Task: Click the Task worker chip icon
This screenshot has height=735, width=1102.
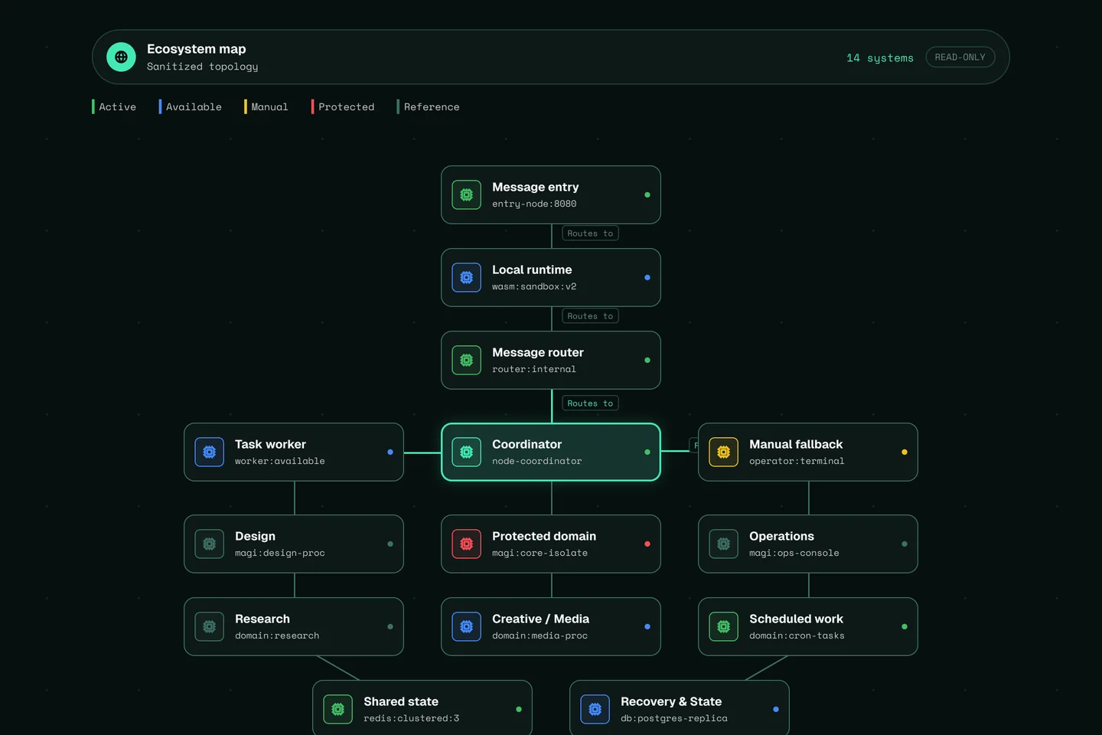Action: pos(209,452)
